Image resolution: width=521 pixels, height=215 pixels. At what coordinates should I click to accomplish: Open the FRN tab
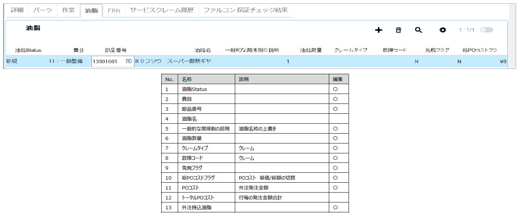pos(114,11)
